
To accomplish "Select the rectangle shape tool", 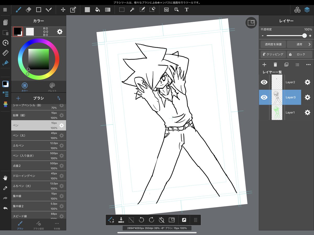I will (38, 10).
